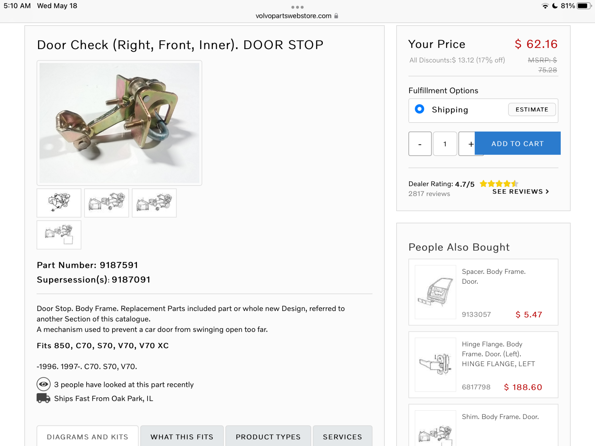Viewport: 595px width, 446px height.
Task: Tap the three-dot multitasking icon
Action: click(297, 7)
